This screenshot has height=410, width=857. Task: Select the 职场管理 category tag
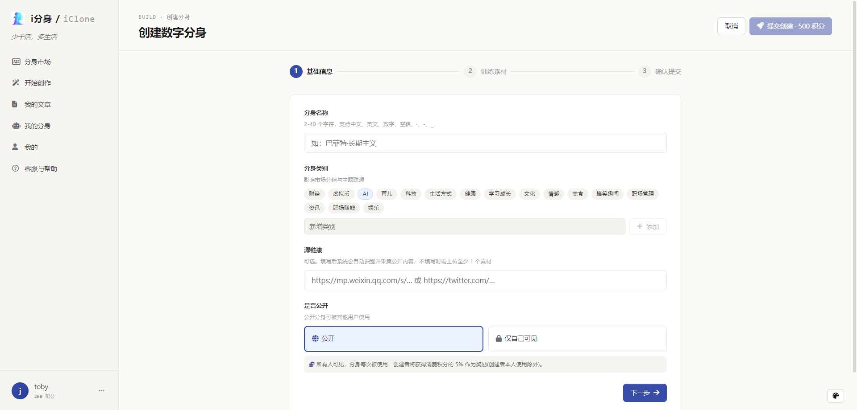[643, 194]
